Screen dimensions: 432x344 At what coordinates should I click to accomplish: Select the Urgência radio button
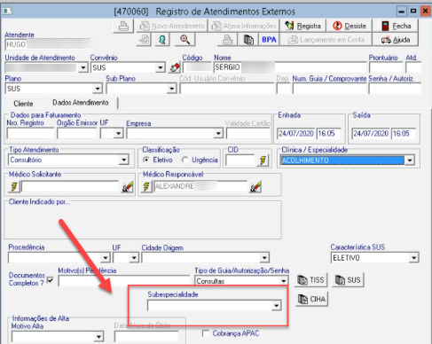pyautogui.click(x=185, y=160)
